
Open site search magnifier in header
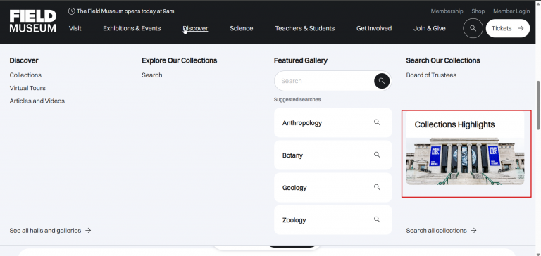[473, 28]
